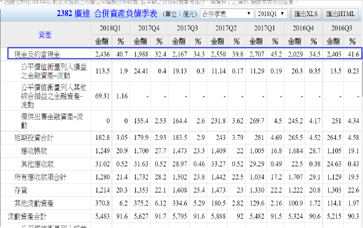The image size is (363, 228).
Task: Select the 其他流動資產 row label
Action: tap(34, 203)
